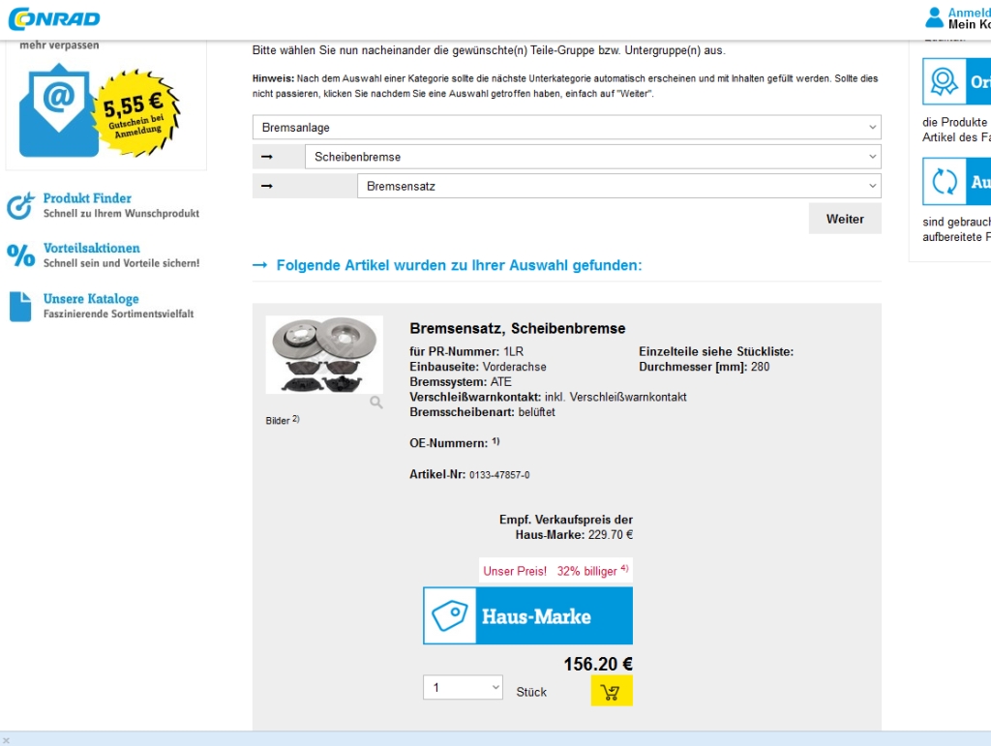Close the bottom notification bar
This screenshot has width=991, height=746.
click(6, 740)
